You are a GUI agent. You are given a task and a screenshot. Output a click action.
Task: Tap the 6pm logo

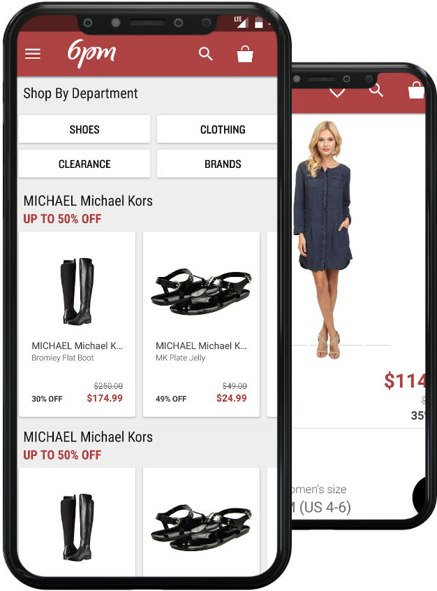point(91,54)
